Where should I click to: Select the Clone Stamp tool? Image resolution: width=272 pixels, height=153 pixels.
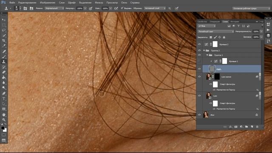pos(4,62)
